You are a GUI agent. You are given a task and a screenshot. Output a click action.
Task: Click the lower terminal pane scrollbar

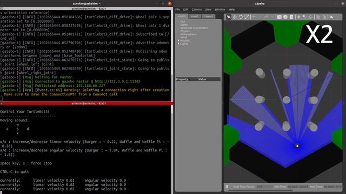click(x=172, y=154)
